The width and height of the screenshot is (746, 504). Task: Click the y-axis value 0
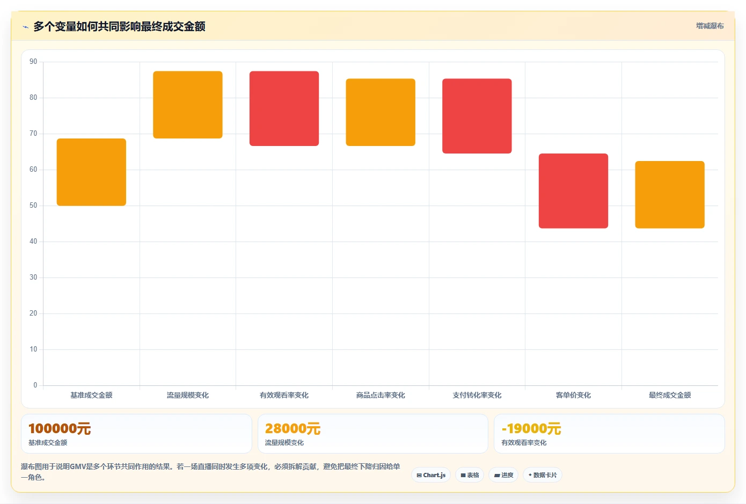(x=35, y=385)
